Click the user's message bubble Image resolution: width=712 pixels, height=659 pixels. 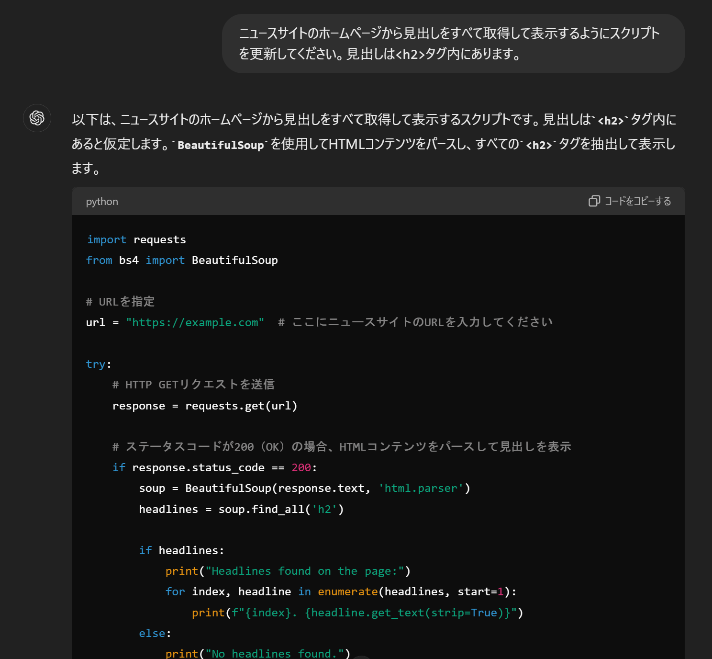pos(453,44)
